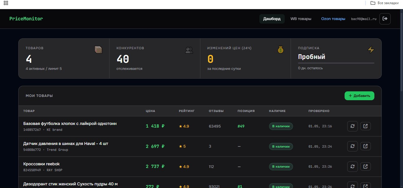Click the lightning icon in Подписка card
Viewport: 403px width, 188px height.
coord(371,50)
